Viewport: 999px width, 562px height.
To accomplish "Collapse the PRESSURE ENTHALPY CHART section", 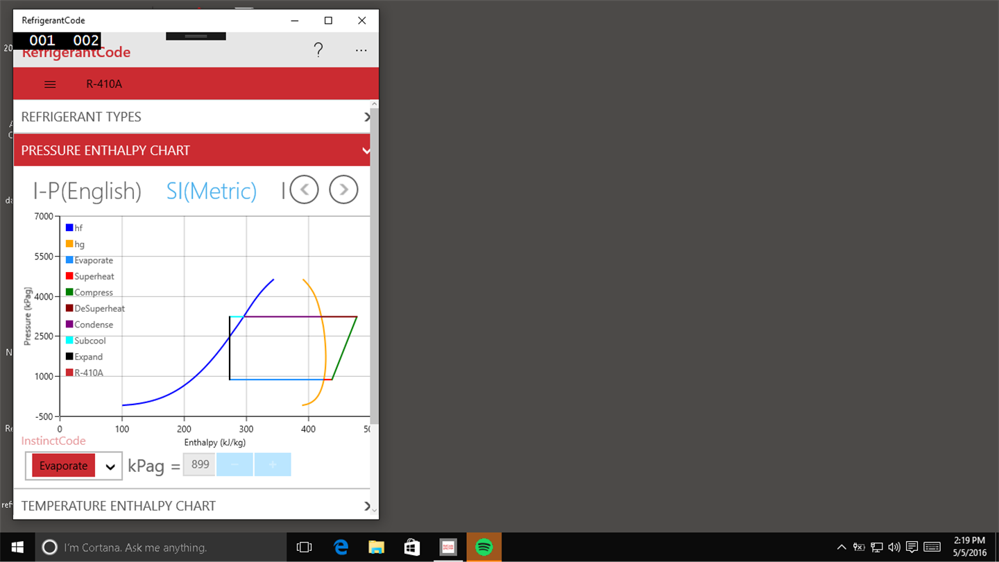I will point(192,150).
